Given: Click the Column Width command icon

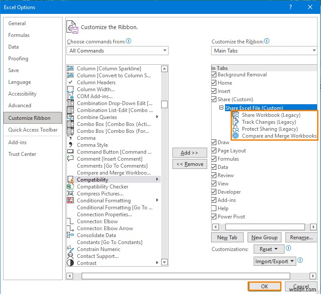Looking at the screenshot, I should (x=70, y=89).
